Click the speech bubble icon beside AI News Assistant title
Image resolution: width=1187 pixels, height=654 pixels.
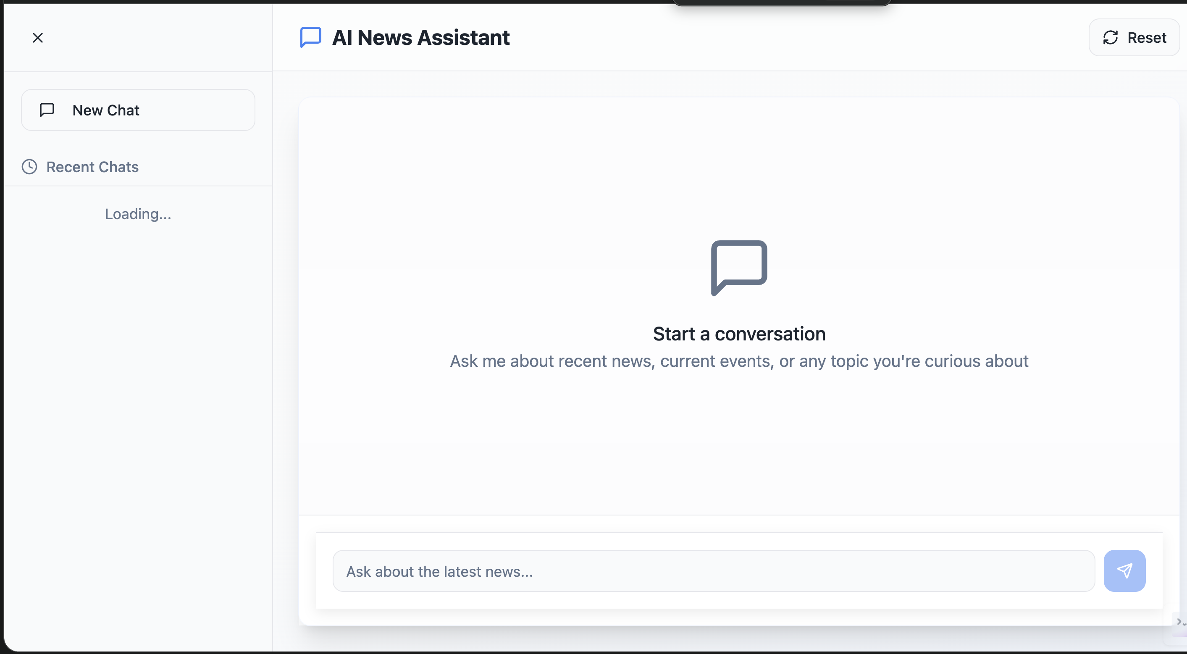point(310,37)
